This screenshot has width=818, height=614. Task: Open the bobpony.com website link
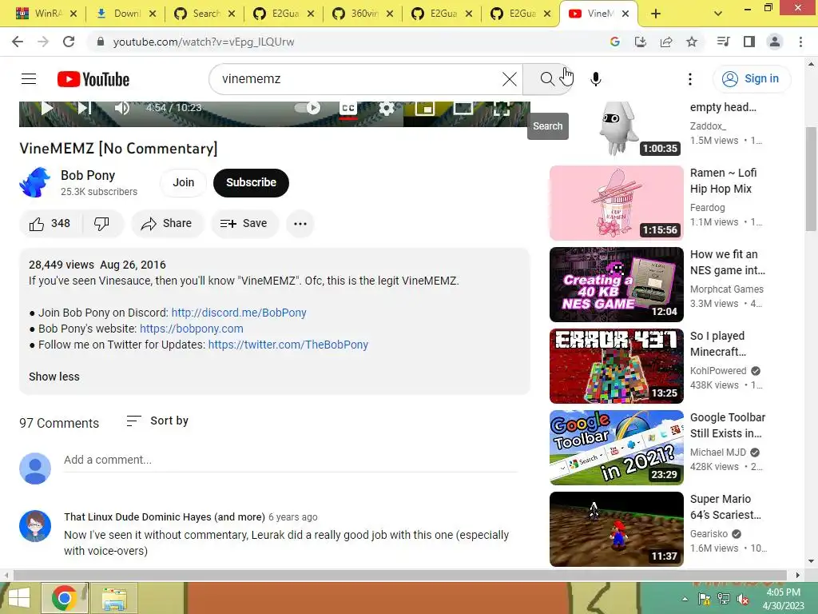click(192, 329)
